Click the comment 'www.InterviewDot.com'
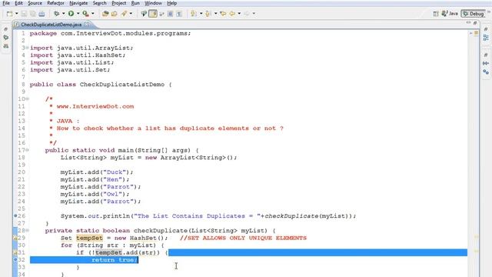The width and height of the screenshot is (492, 277). tap(95, 106)
